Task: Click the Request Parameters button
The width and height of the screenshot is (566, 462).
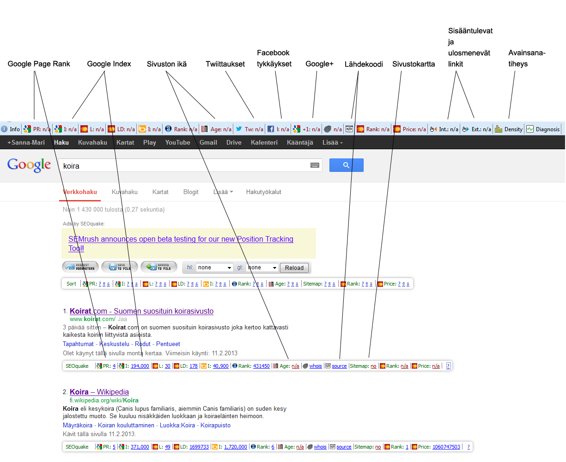Action: (x=80, y=267)
